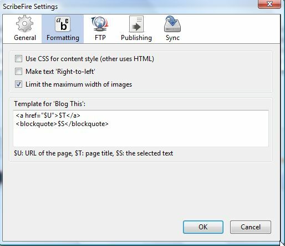The height and width of the screenshot is (246, 285).
Task: Click the Cancel button
Action: (251, 227)
